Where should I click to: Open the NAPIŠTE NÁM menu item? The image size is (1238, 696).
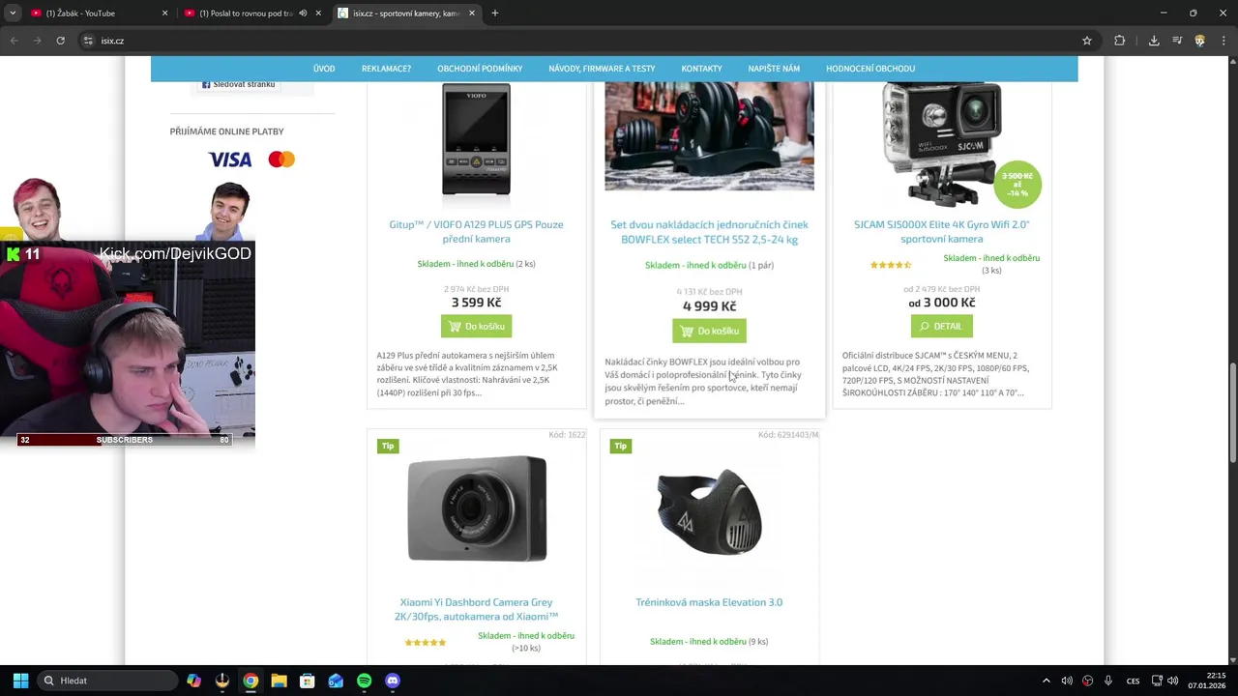(x=774, y=69)
